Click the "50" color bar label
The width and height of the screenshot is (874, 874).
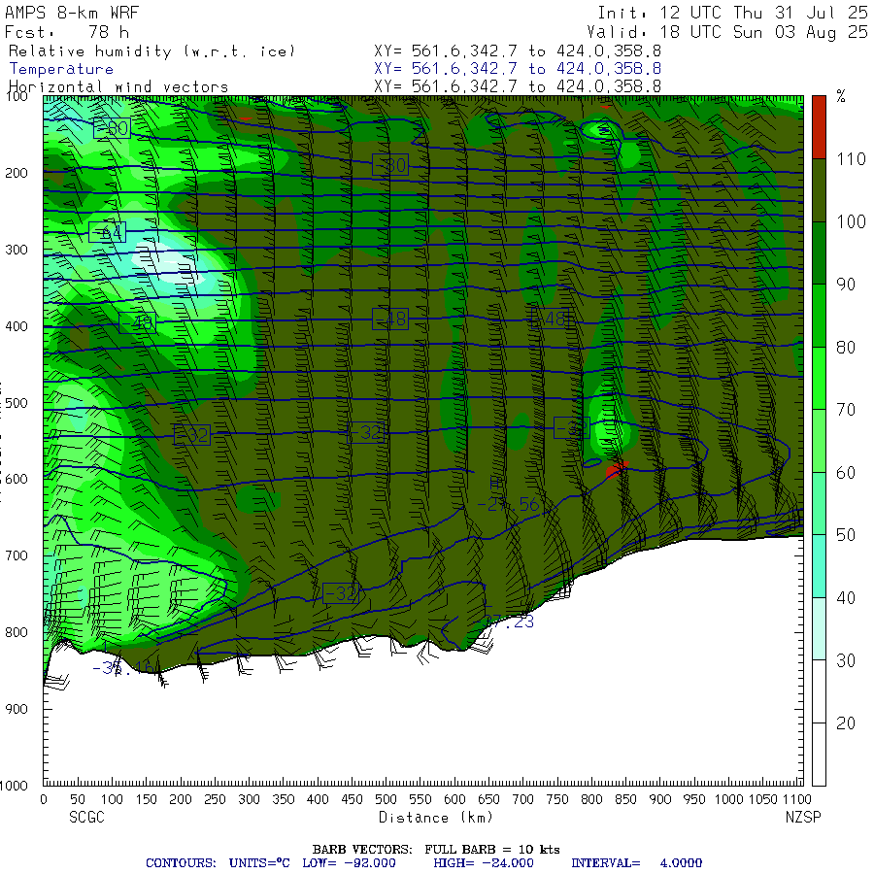pos(846,535)
